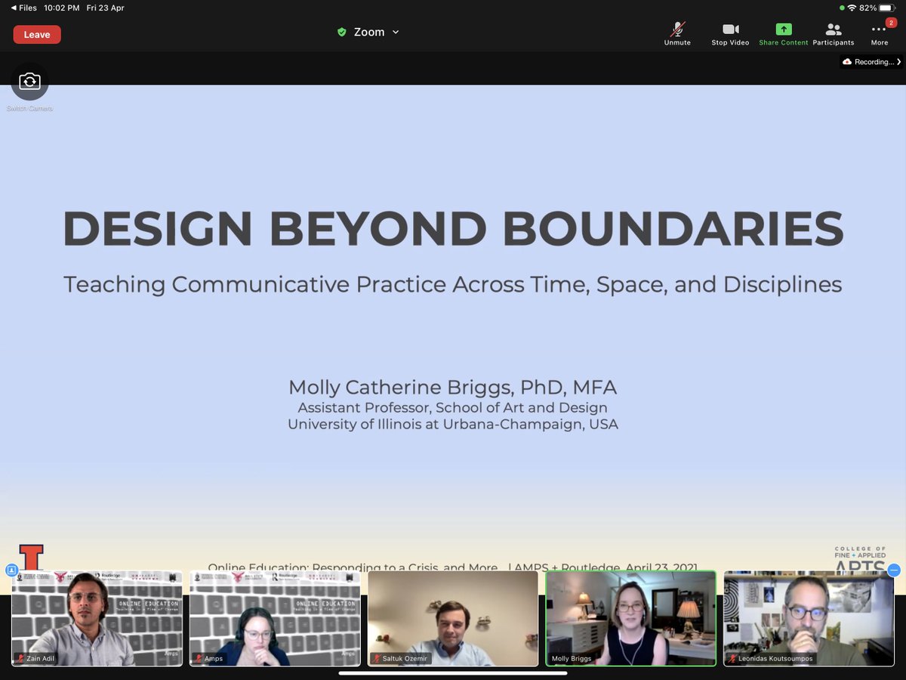Viewport: 906px width, 680px height.
Task: Select Molly Briggs's video tile
Action: click(631, 618)
